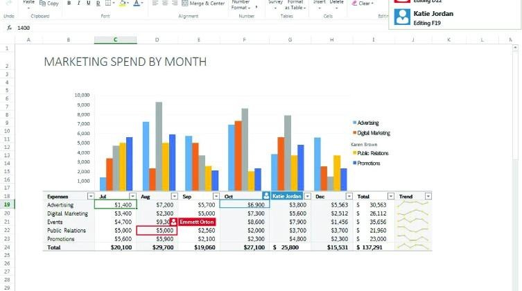This screenshot has height=291, width=522.
Task: Select column C header
Action: coord(116,40)
